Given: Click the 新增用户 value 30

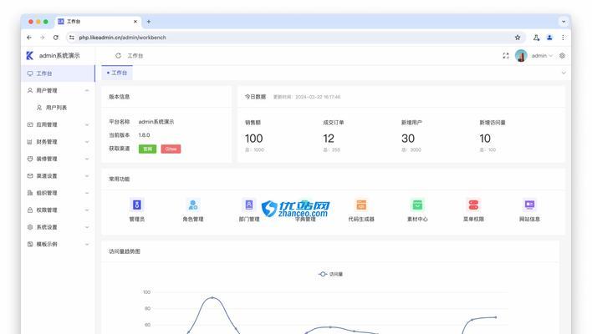Looking at the screenshot, I should pos(408,139).
